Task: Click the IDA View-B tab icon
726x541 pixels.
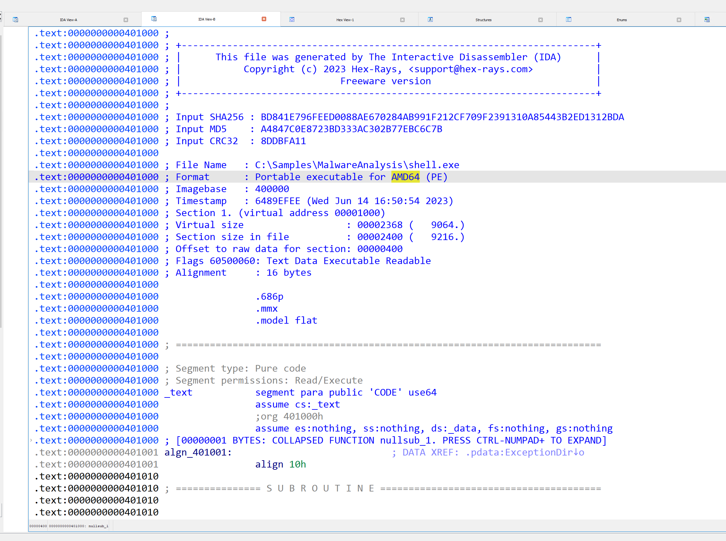Action: point(154,19)
